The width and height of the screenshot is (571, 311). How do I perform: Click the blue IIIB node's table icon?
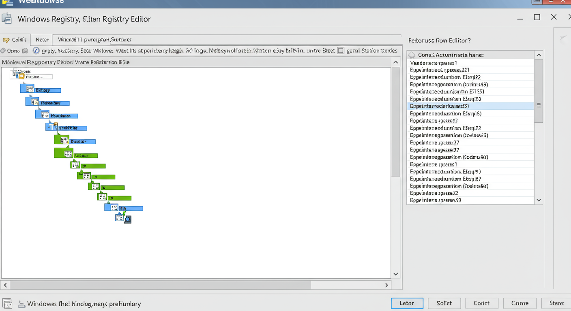[x=114, y=208]
